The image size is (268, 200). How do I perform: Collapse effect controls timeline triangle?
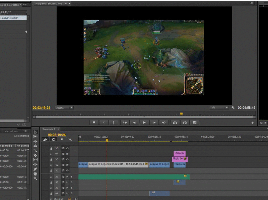pos(26,32)
